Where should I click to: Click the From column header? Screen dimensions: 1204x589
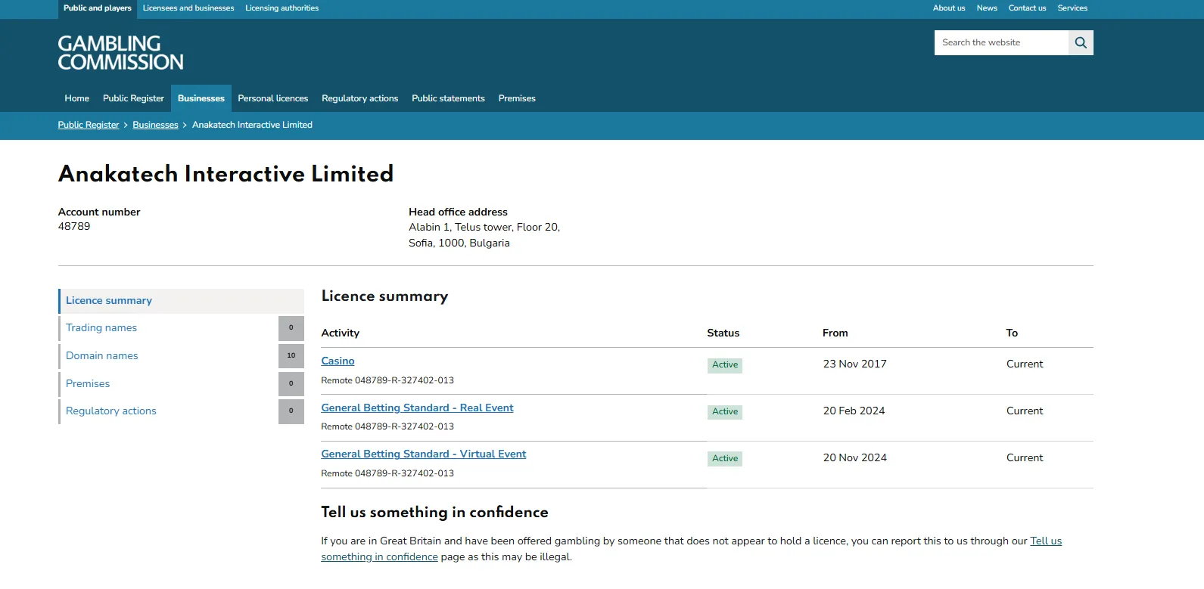(835, 333)
